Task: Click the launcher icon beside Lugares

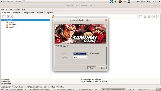Action: point(24,1)
